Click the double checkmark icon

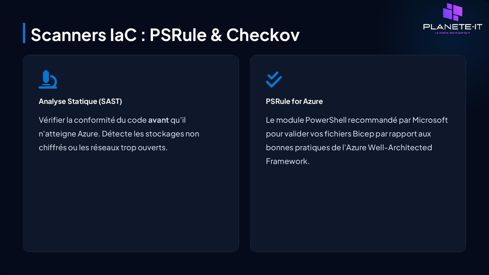pyautogui.click(x=274, y=79)
